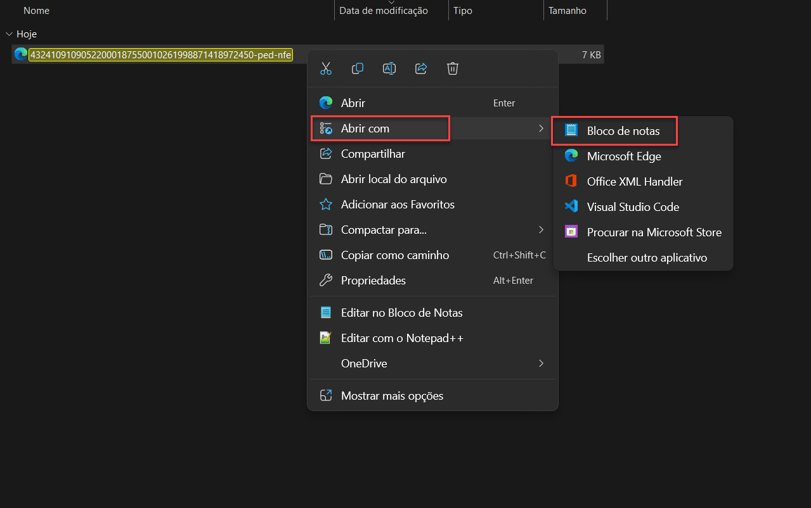
Task: Click the Delete trash can icon
Action: 453,68
